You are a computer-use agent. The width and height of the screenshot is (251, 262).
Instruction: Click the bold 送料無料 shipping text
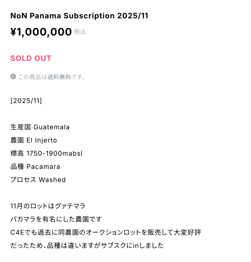coord(59,77)
